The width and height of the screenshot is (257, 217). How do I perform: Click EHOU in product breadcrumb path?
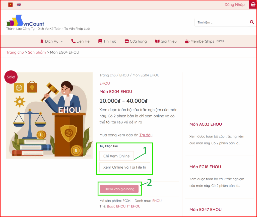pos(124,75)
